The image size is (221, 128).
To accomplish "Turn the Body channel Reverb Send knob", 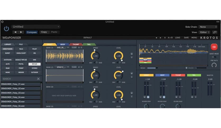I will pyautogui.click(x=162, y=106).
